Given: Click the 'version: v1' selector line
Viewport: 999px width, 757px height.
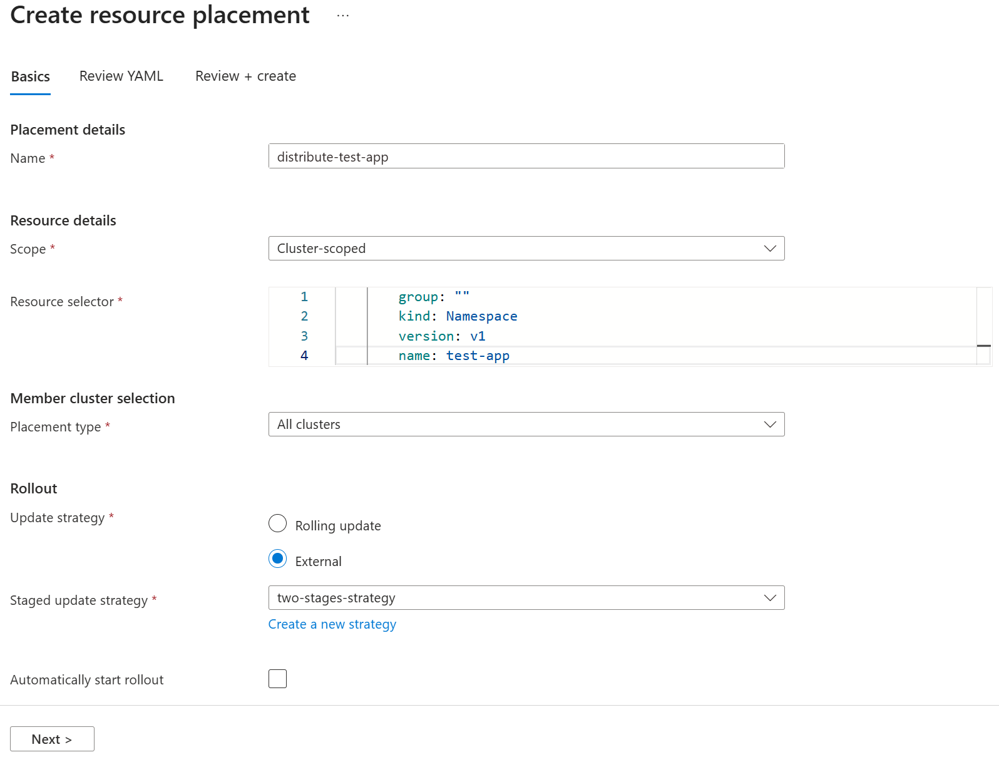Looking at the screenshot, I should (442, 336).
